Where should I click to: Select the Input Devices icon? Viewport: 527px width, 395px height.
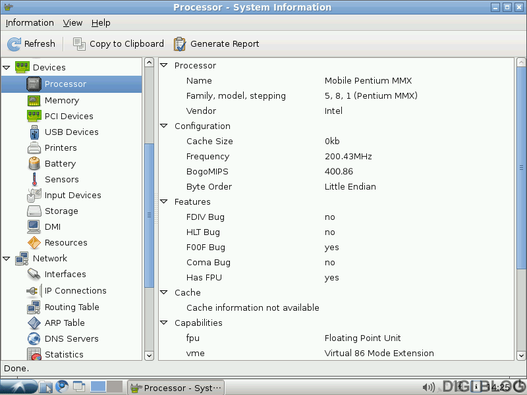coord(34,195)
